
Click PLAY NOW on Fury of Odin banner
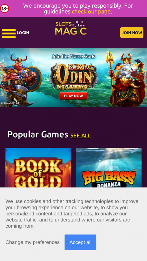pyautogui.click(x=73, y=96)
